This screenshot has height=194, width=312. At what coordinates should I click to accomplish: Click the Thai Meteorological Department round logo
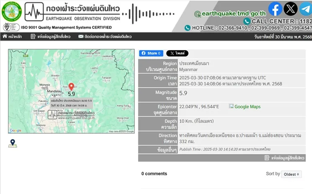12,12
